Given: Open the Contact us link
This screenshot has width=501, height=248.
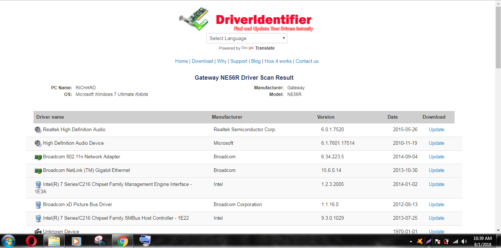Looking at the screenshot, I should 307,61.
